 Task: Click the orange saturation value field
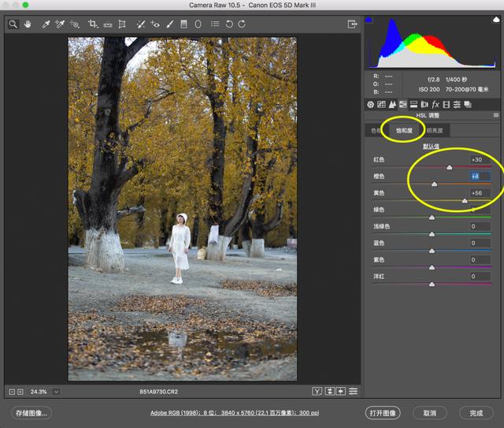[x=480, y=177]
